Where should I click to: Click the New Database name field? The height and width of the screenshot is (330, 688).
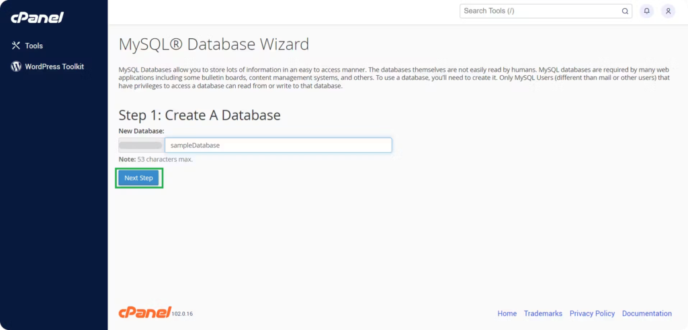pyautogui.click(x=278, y=146)
